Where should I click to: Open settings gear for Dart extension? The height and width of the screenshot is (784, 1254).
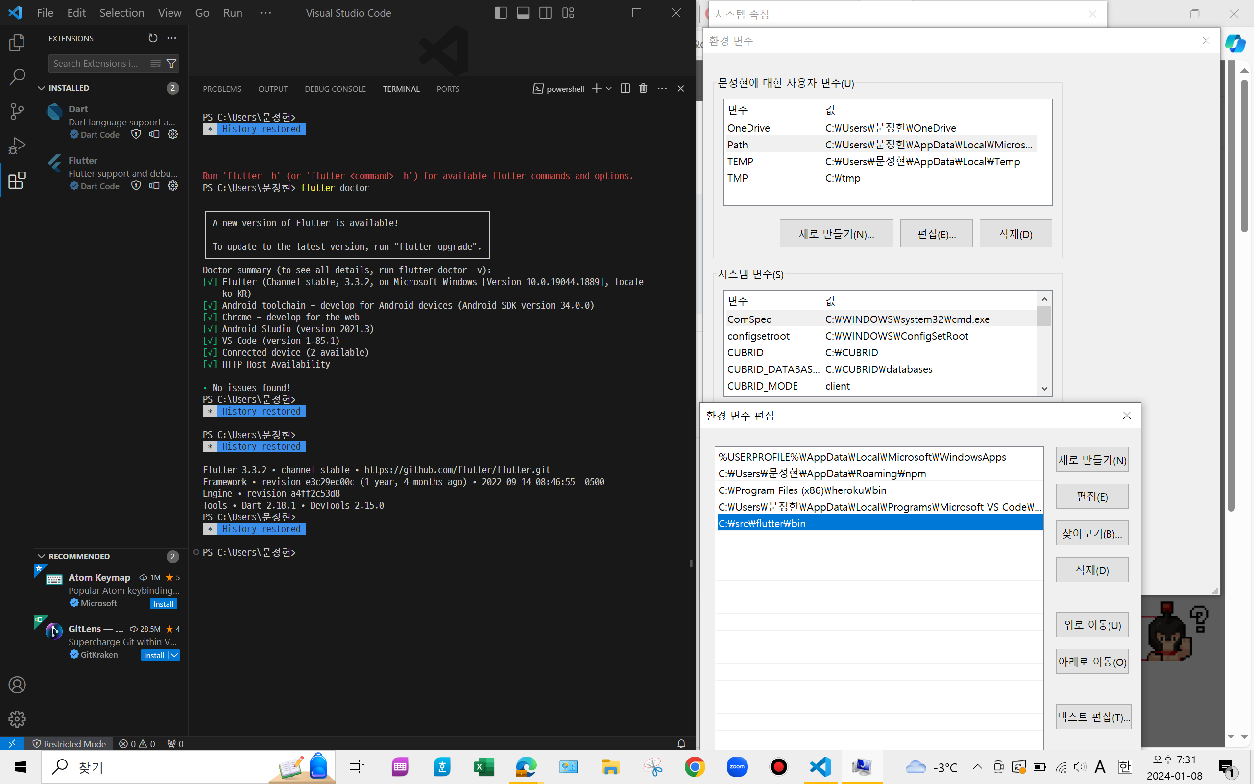[173, 134]
